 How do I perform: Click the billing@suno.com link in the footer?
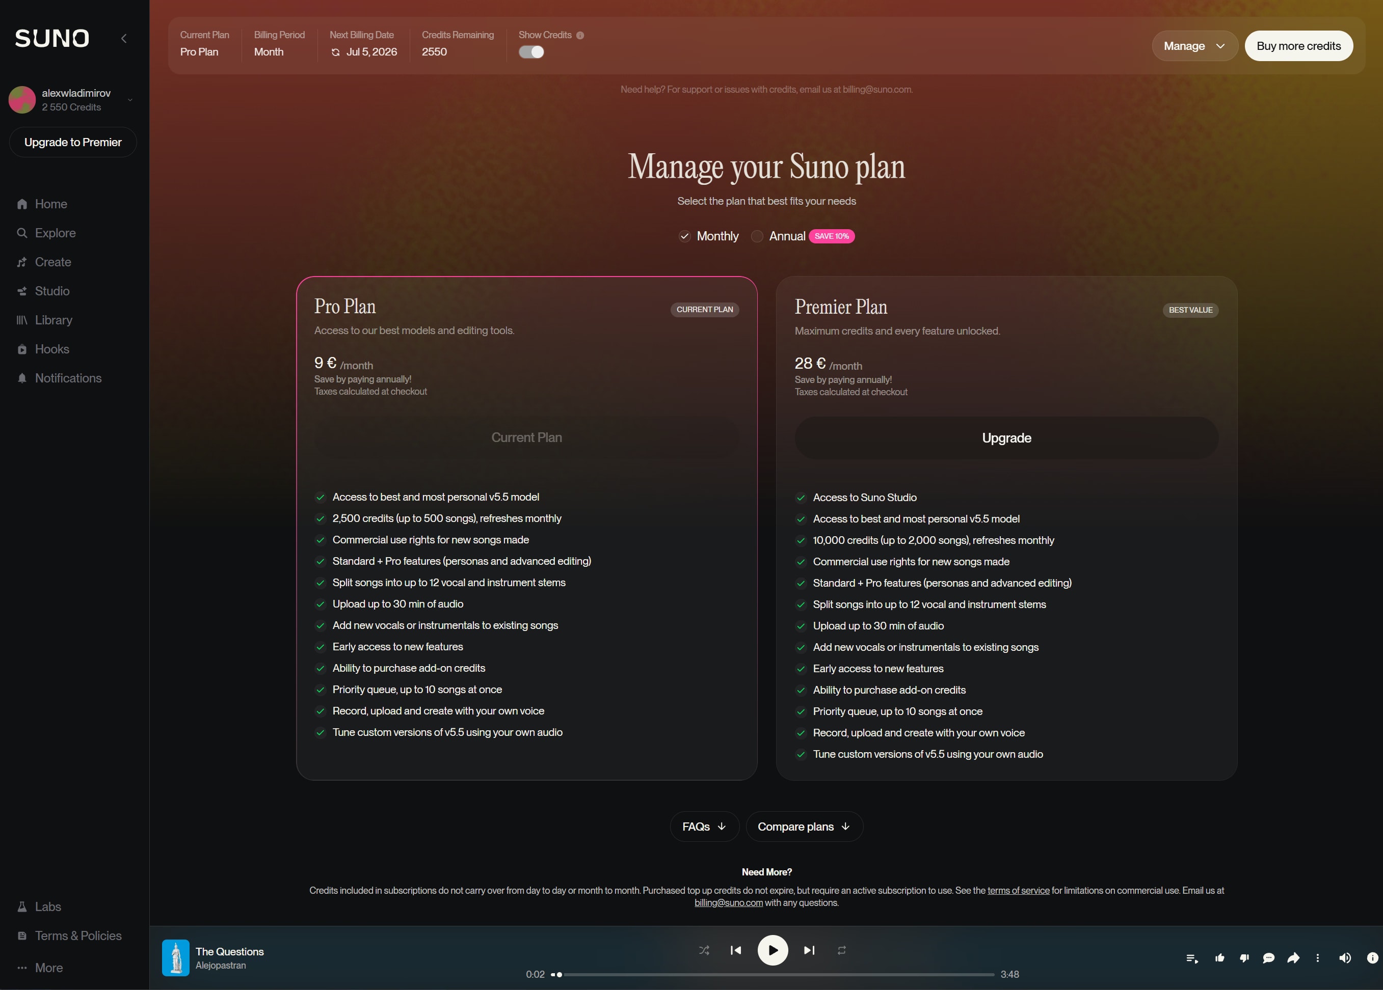tap(728, 903)
